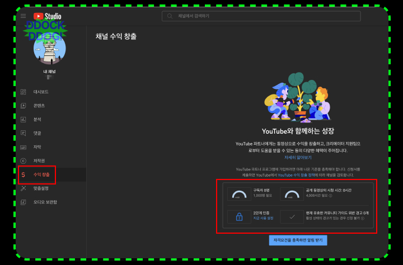The image size is (403, 265).
Task: Click 지금 사용 설정 link
Action: click(263, 218)
